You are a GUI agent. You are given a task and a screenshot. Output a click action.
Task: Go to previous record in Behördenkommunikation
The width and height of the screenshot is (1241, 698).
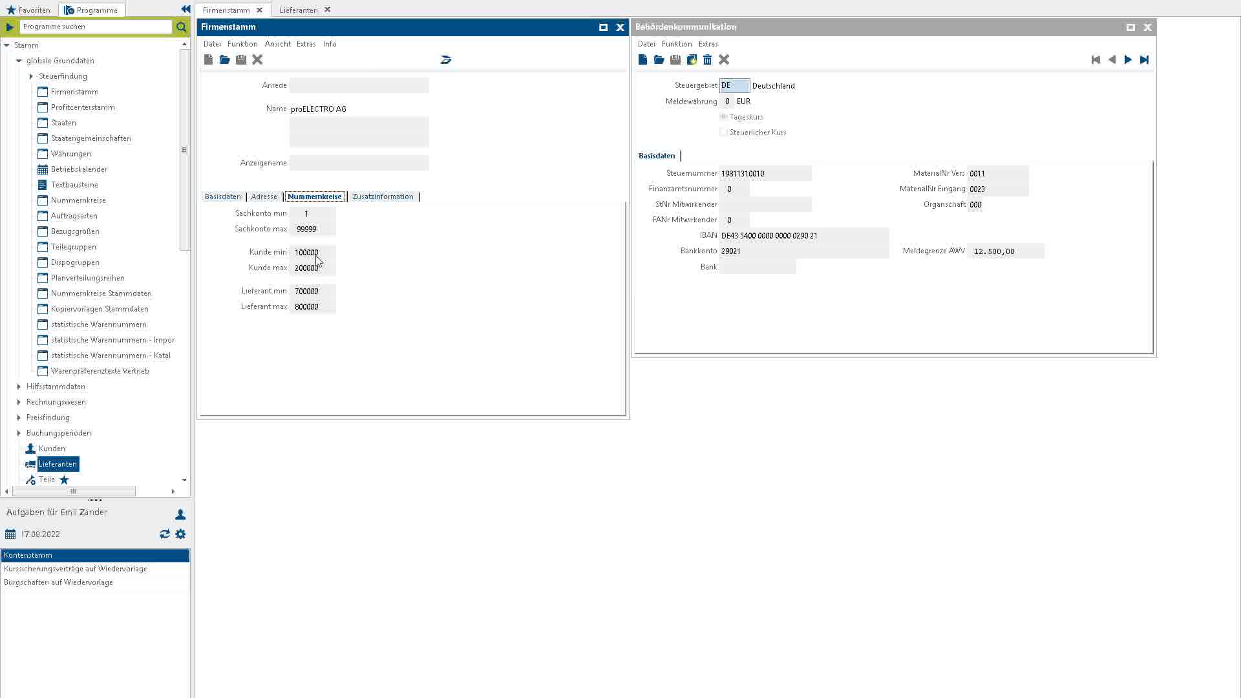coord(1112,59)
